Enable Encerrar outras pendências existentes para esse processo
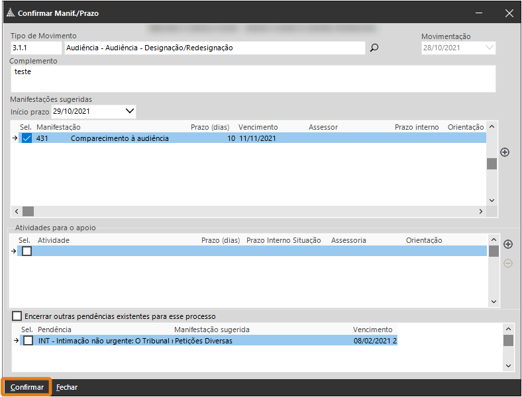 click(x=17, y=316)
